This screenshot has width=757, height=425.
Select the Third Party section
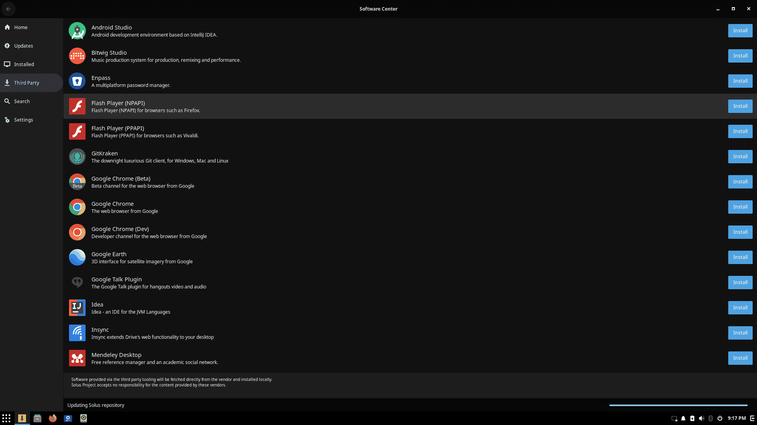tap(26, 83)
